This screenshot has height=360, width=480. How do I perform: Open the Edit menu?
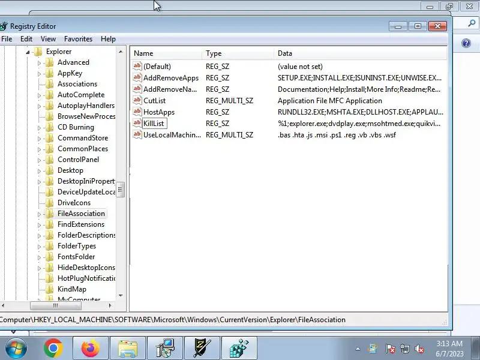26,39
